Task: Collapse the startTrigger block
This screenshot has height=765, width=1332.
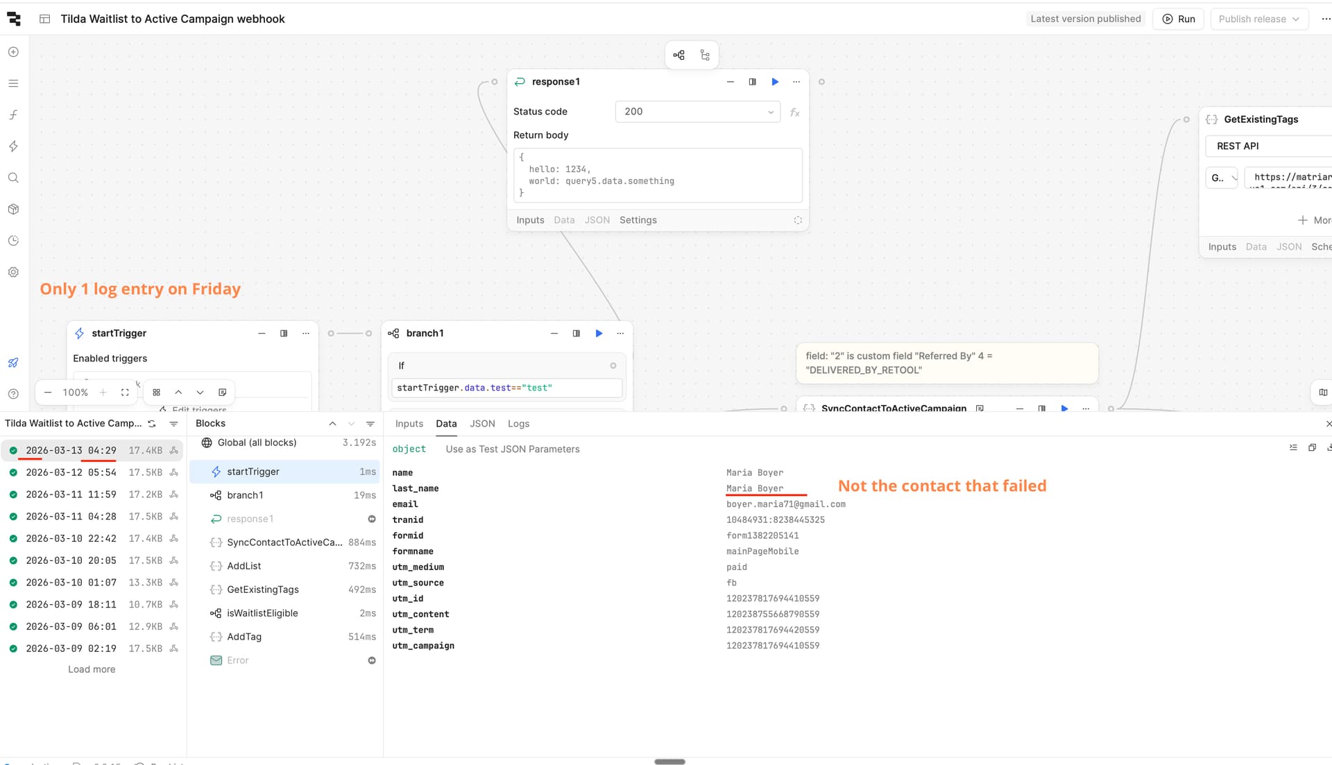Action: tap(262, 334)
